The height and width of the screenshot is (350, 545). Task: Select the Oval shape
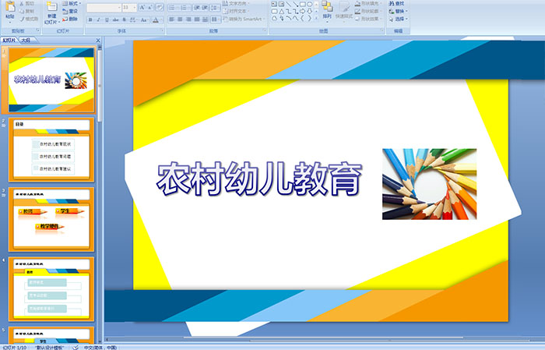coord(309,4)
